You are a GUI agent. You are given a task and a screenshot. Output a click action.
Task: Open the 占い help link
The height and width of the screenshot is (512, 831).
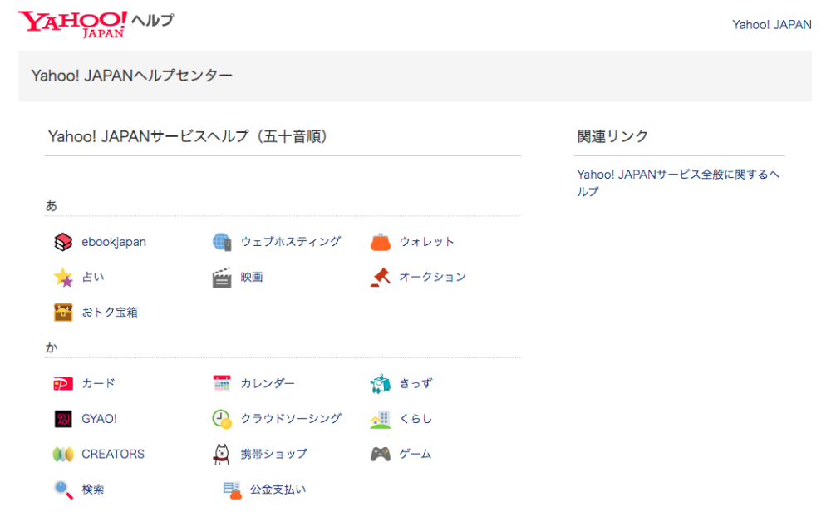[93, 278]
